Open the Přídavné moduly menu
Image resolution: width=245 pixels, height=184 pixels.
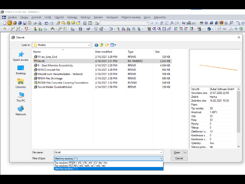131,17
